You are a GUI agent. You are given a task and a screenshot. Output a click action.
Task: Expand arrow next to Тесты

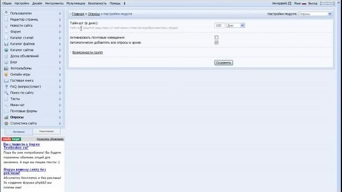point(60,99)
